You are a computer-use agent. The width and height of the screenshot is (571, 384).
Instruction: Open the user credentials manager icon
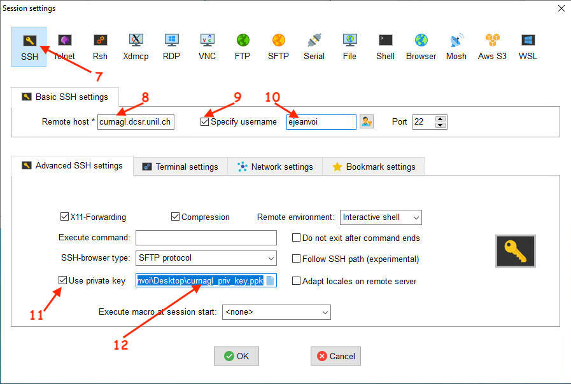367,121
